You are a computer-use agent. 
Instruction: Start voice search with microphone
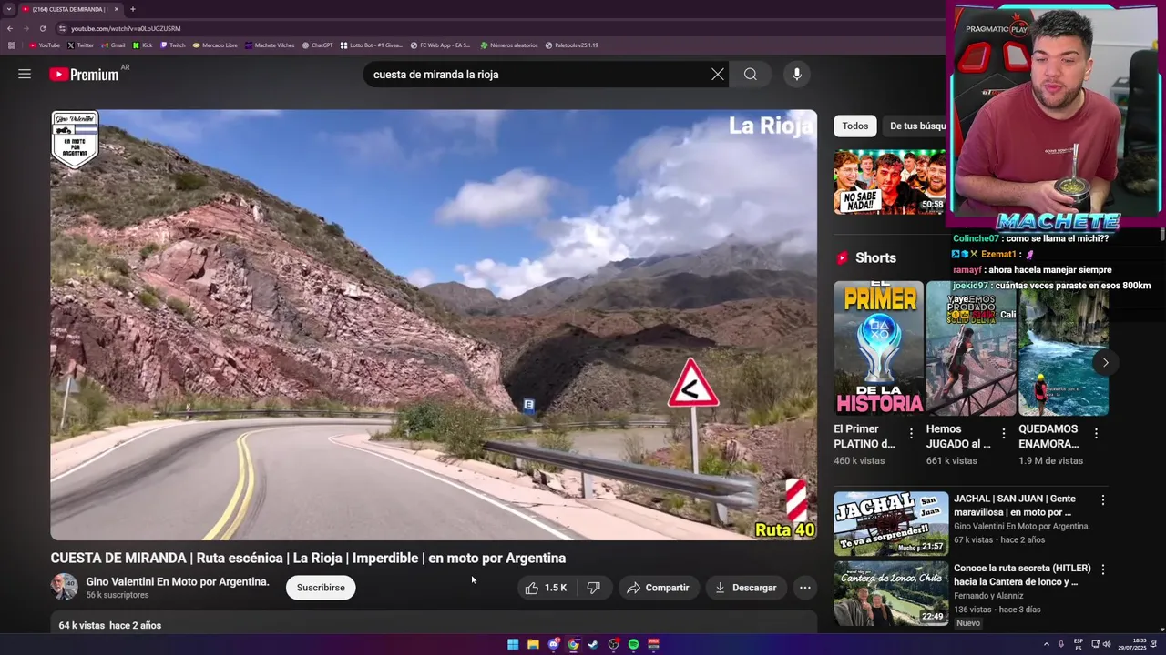pos(797,75)
